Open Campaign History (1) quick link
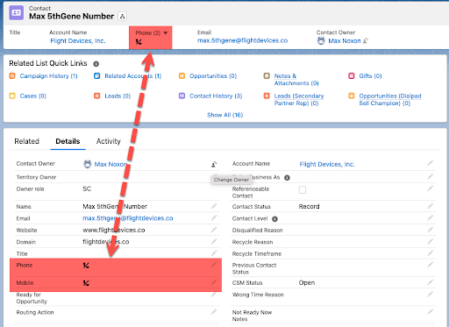The width and height of the screenshot is (449, 327). click(x=48, y=76)
